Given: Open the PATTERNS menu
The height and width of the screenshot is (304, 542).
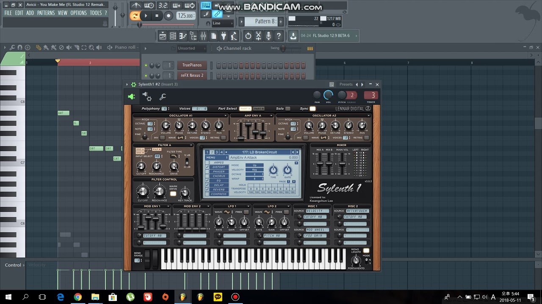Looking at the screenshot, I should pyautogui.click(x=46, y=13).
